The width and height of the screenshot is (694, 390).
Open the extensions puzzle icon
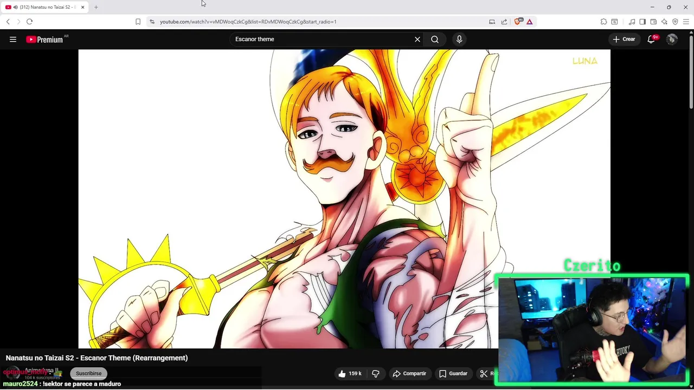[x=603, y=22]
